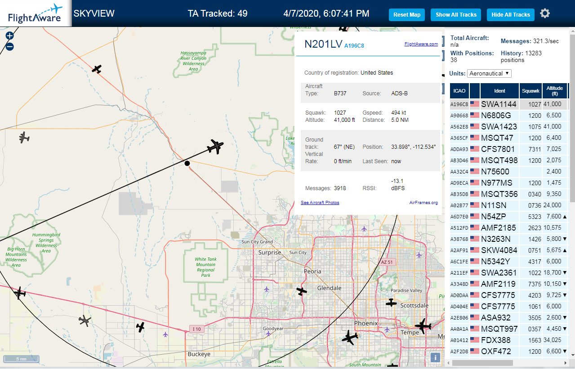Zoom in the map with plus button
575x369 pixels.
pyautogui.click(x=9, y=36)
